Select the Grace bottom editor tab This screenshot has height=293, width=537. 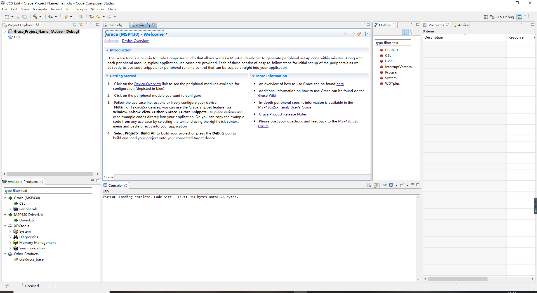109,177
